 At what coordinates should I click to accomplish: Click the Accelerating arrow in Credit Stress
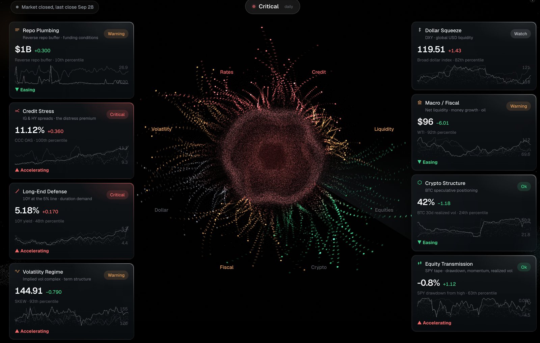[x=17, y=170]
